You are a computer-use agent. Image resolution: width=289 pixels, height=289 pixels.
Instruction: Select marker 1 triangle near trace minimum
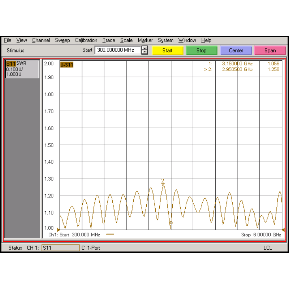(x=171, y=223)
